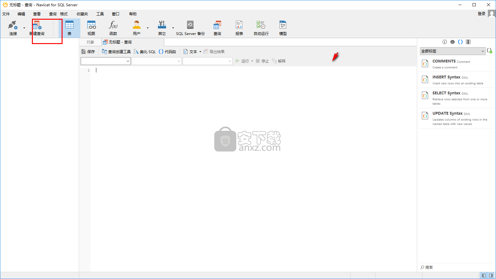Click the user avatar icon beside 登录
The width and height of the screenshot is (496, 279).
point(492,14)
